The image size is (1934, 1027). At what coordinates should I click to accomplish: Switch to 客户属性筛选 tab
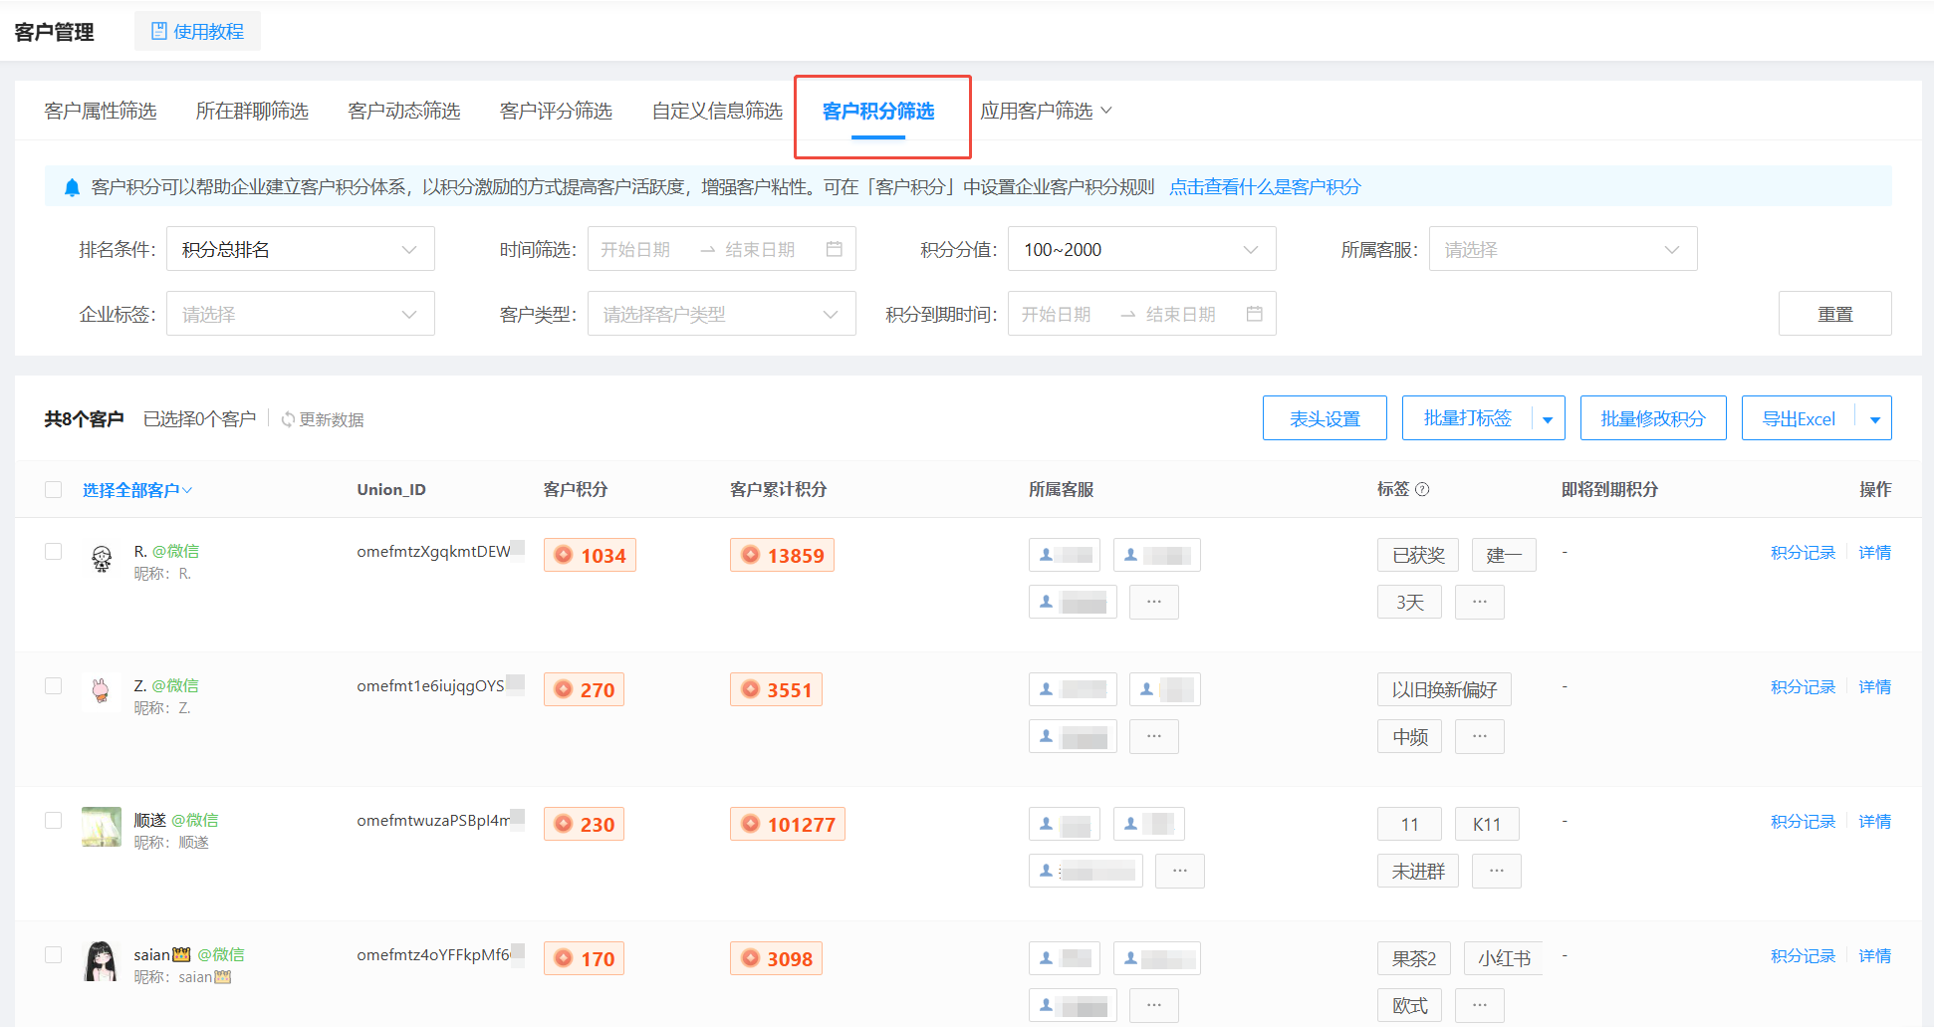(101, 111)
